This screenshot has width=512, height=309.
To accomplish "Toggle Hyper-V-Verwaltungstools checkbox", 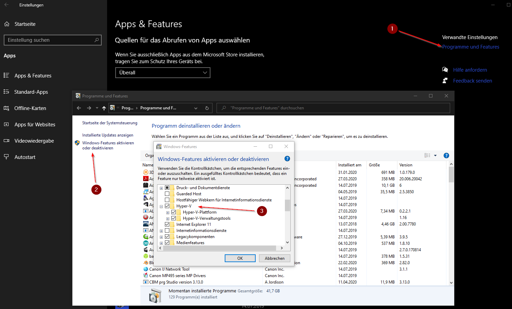I will (173, 218).
